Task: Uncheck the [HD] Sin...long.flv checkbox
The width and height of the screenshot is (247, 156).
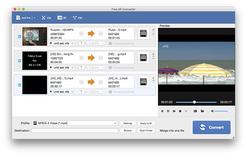Action: pyautogui.click(x=19, y=61)
